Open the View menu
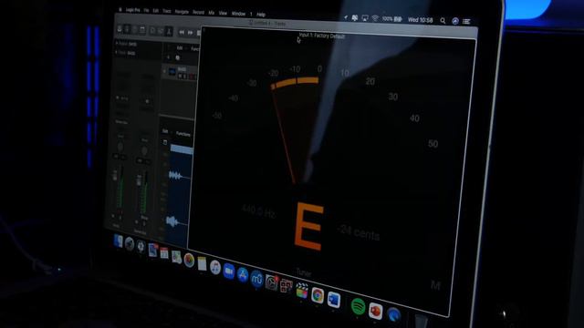The width and height of the screenshot is (584, 328). [223, 13]
